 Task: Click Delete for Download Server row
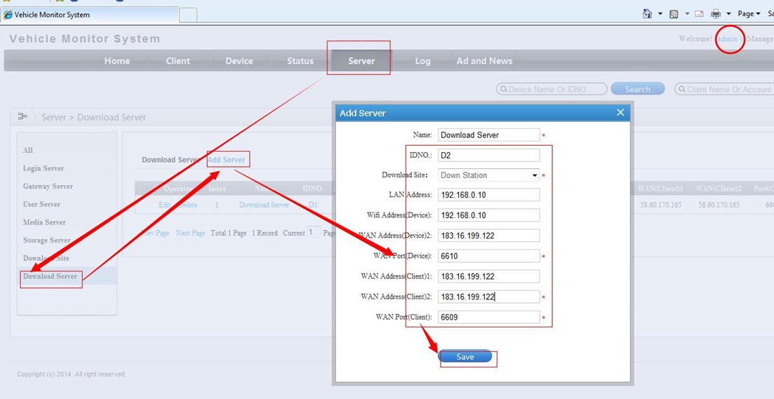tap(187, 205)
